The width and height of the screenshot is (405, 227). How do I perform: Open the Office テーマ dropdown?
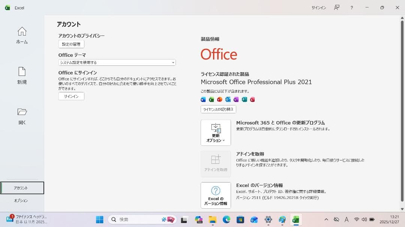coord(116,62)
